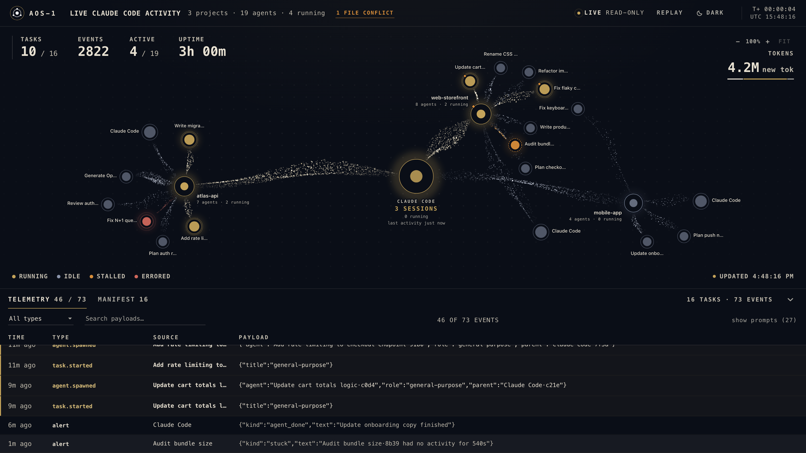Viewport: 806px width, 453px height.
Task: Open the Review auth... agent node
Action: [x=108, y=204]
